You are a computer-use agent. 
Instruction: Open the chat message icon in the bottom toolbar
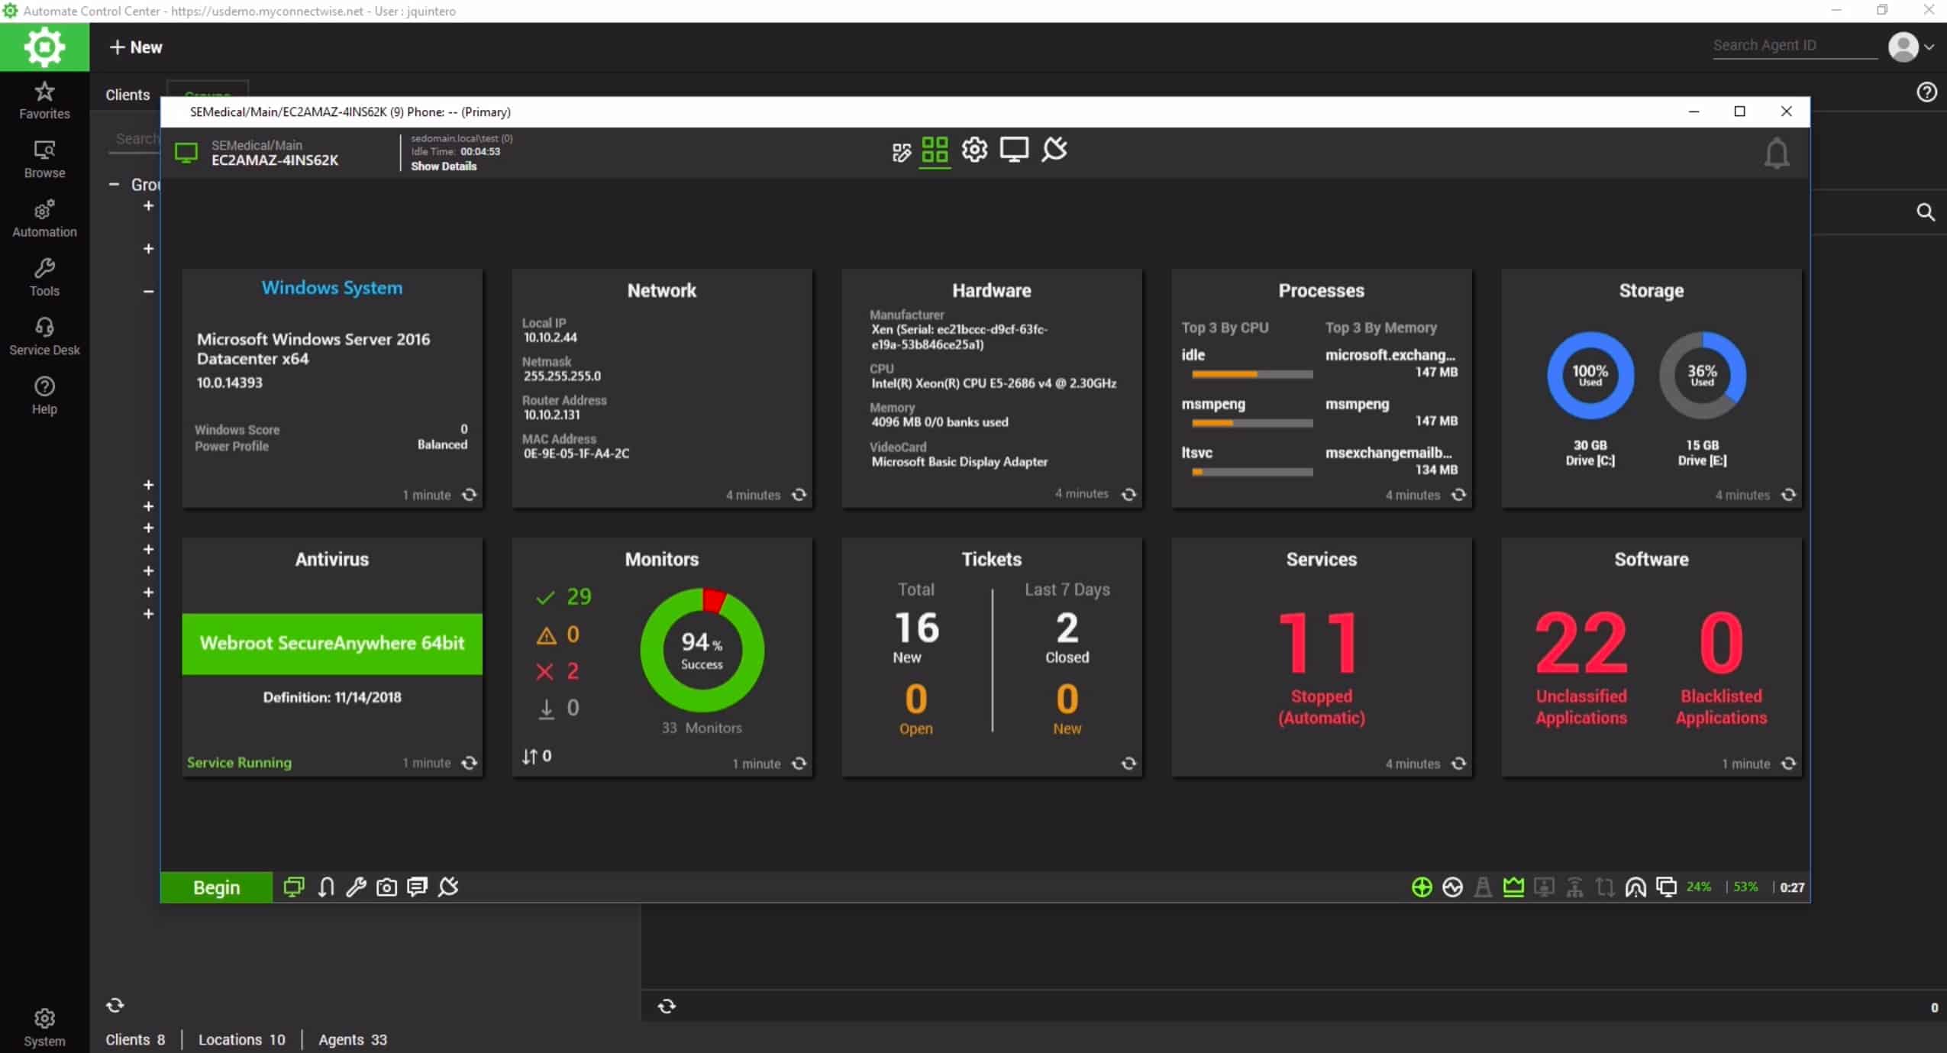416,887
